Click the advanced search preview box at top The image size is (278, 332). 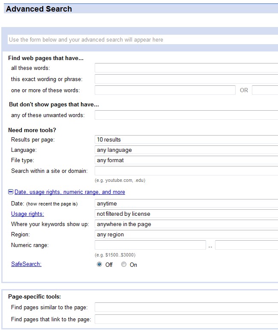tap(143, 39)
